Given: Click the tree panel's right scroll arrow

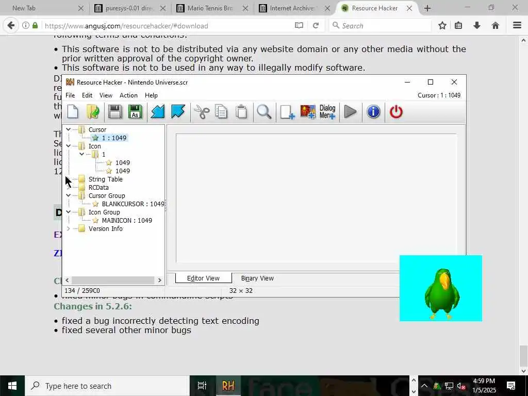Looking at the screenshot, I should point(160,280).
